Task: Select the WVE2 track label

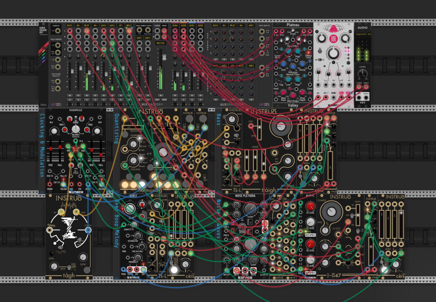Action: [112, 25]
